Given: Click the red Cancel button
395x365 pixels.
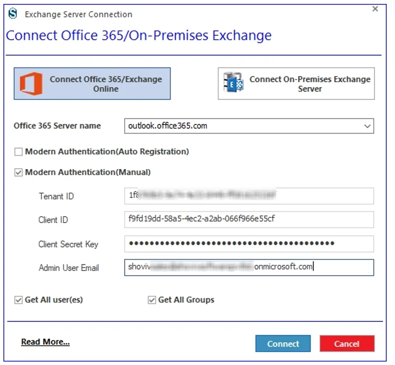Looking at the screenshot, I should (x=347, y=343).
